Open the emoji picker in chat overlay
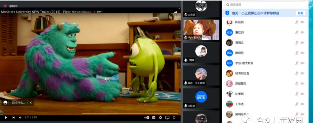This screenshot has width=313, height=123. pos(6,102)
